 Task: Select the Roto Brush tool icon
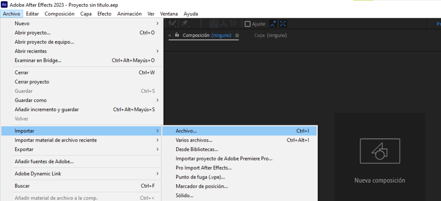click(x=171, y=24)
